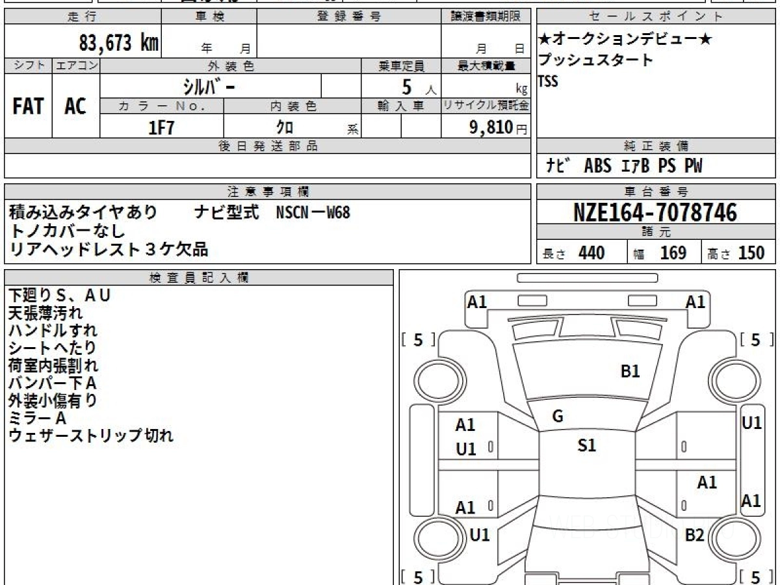Click the 最大積載量 header
Viewport: 780px width, 585px height.
pyautogui.click(x=486, y=66)
